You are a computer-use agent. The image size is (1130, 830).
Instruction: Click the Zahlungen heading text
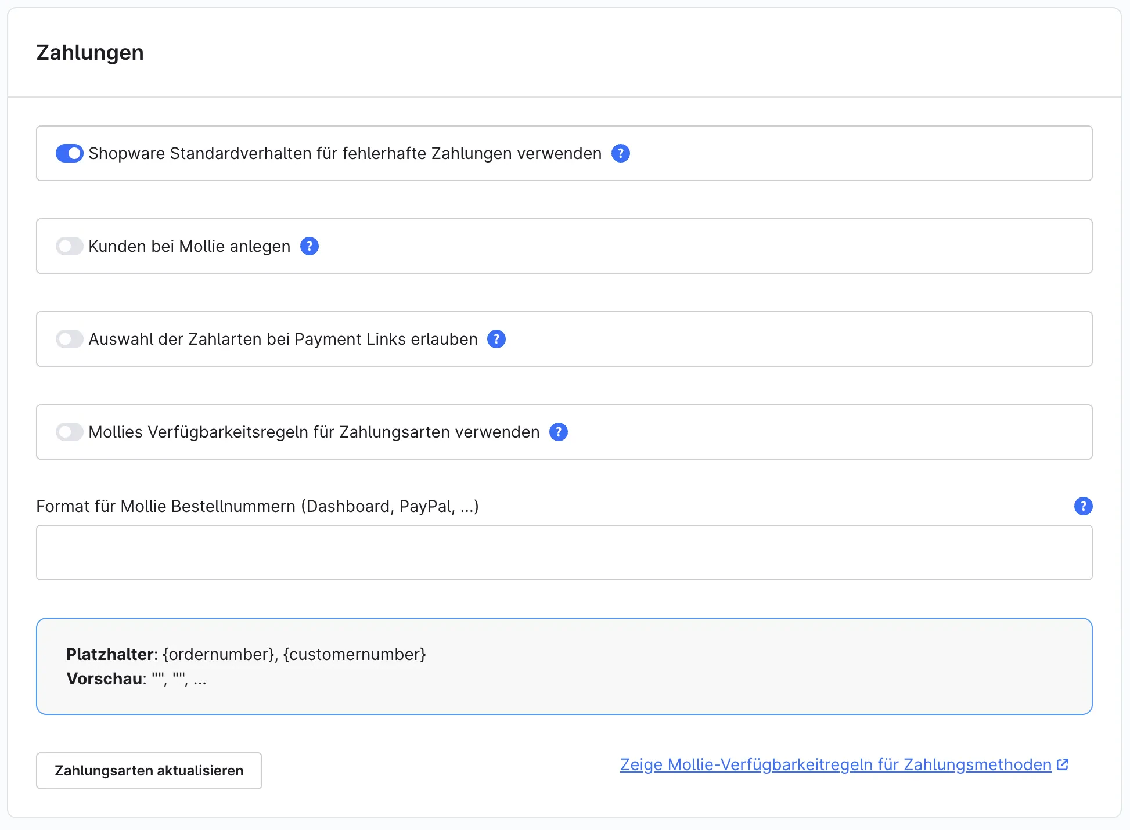pyautogui.click(x=90, y=52)
